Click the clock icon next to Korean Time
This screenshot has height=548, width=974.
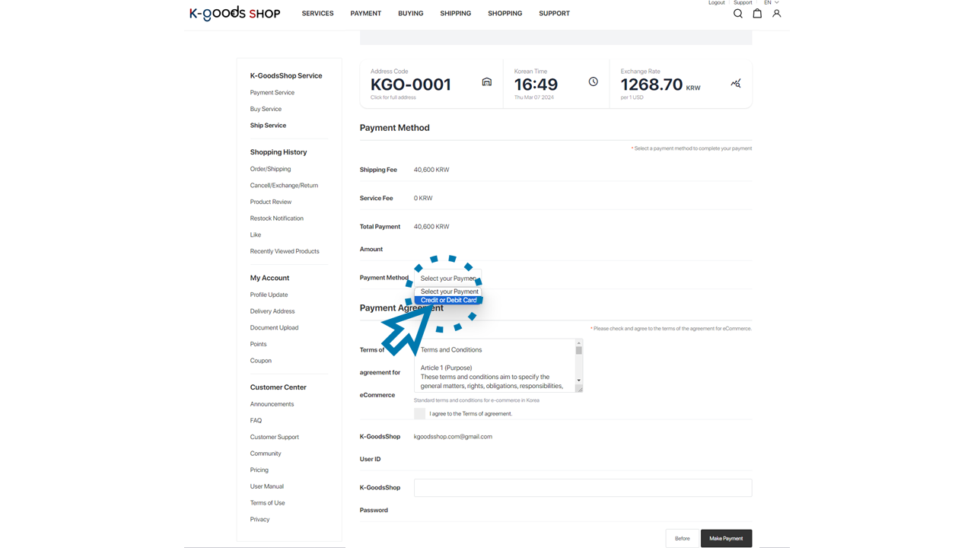(594, 82)
